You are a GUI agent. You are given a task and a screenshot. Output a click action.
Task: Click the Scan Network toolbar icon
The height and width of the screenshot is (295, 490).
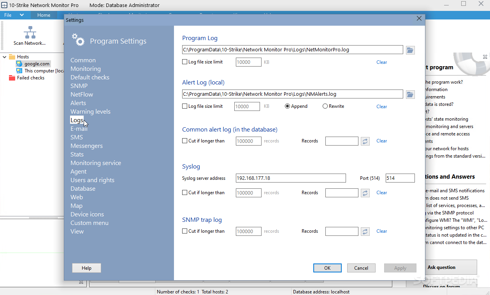tap(30, 32)
